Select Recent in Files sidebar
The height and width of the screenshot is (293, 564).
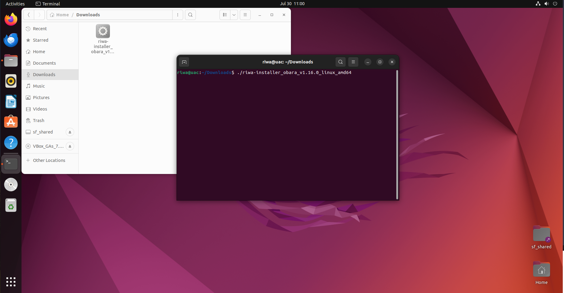point(50,29)
